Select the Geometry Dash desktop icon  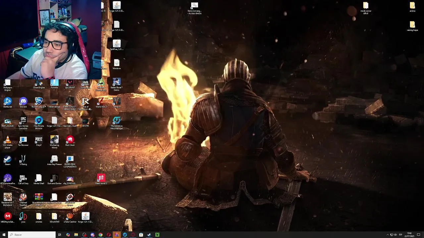click(70, 122)
